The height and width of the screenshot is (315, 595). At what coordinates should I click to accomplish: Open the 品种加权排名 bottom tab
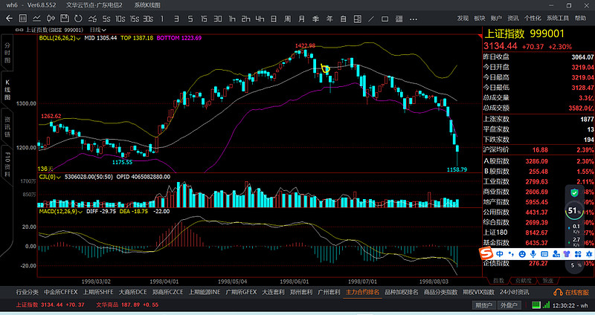point(402,292)
